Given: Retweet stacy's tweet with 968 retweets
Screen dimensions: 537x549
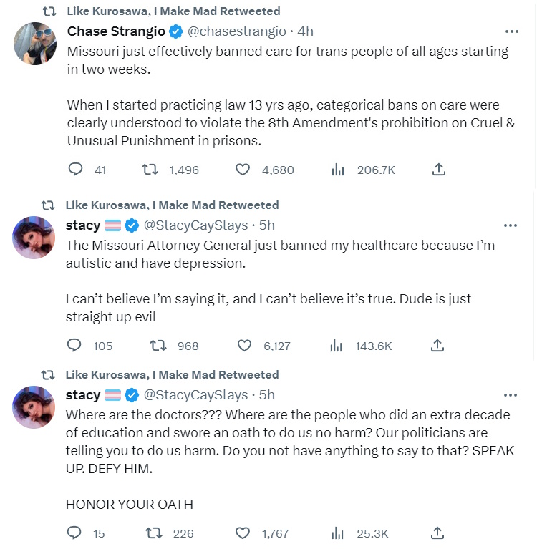Looking at the screenshot, I should pyautogui.click(x=158, y=346).
